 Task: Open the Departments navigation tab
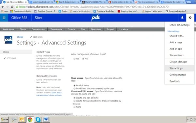(x=56, y=29)
